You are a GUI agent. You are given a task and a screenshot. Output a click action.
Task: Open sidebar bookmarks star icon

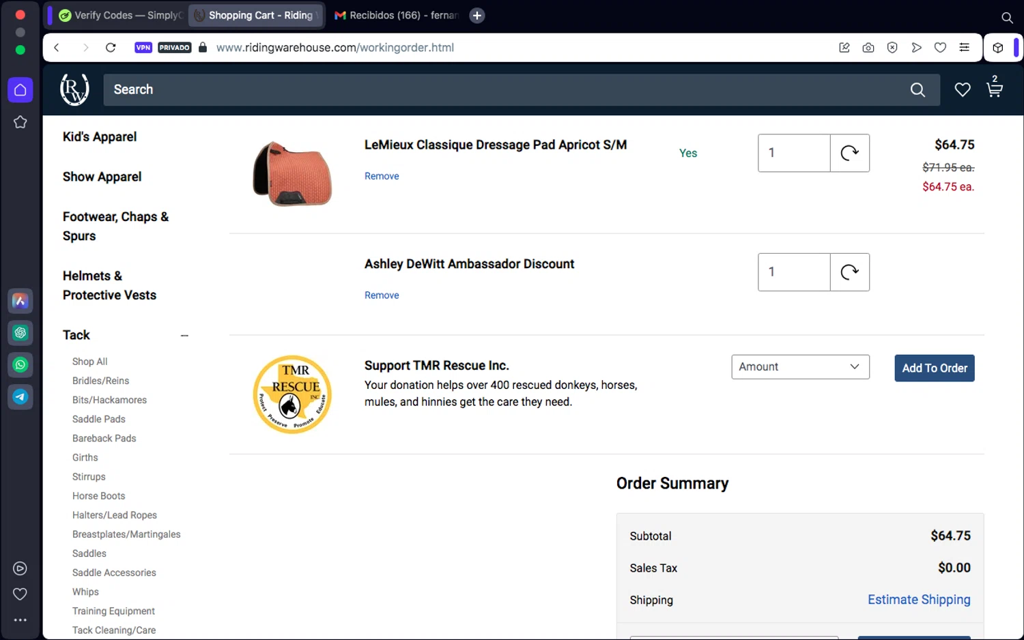pyautogui.click(x=20, y=122)
